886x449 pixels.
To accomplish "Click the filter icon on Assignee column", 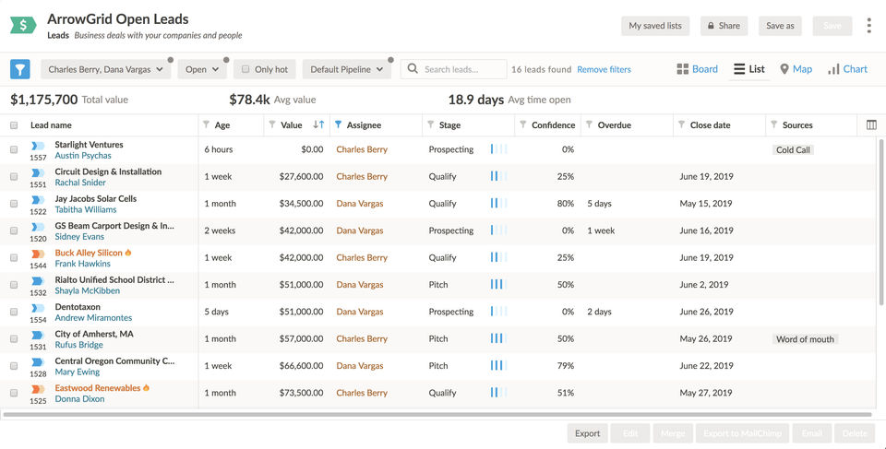I will (338, 124).
